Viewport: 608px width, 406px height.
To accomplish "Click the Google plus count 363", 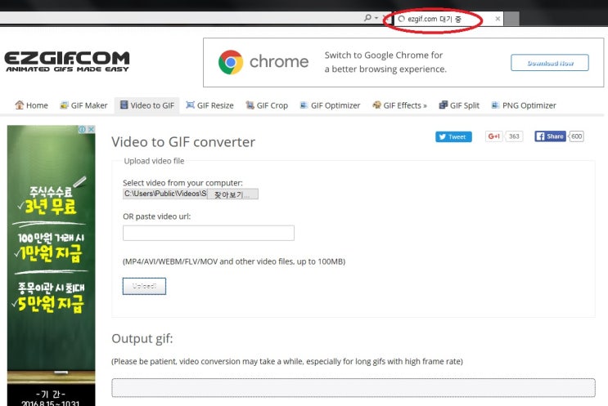I will [x=514, y=136].
